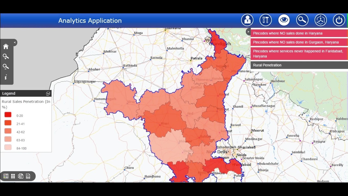
Task: Click the 21-41 legend color swatch
Action: click(x=8, y=123)
